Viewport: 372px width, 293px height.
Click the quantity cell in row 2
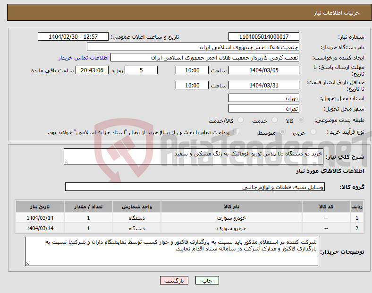(88, 228)
